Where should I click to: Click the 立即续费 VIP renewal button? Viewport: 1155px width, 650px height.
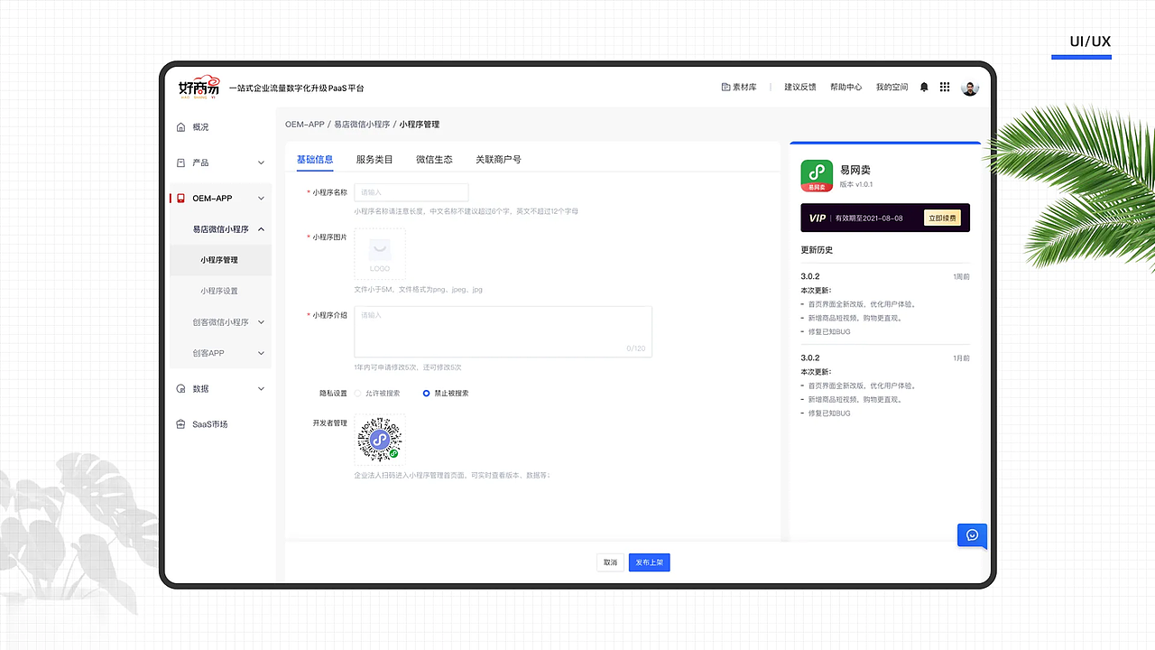point(942,218)
